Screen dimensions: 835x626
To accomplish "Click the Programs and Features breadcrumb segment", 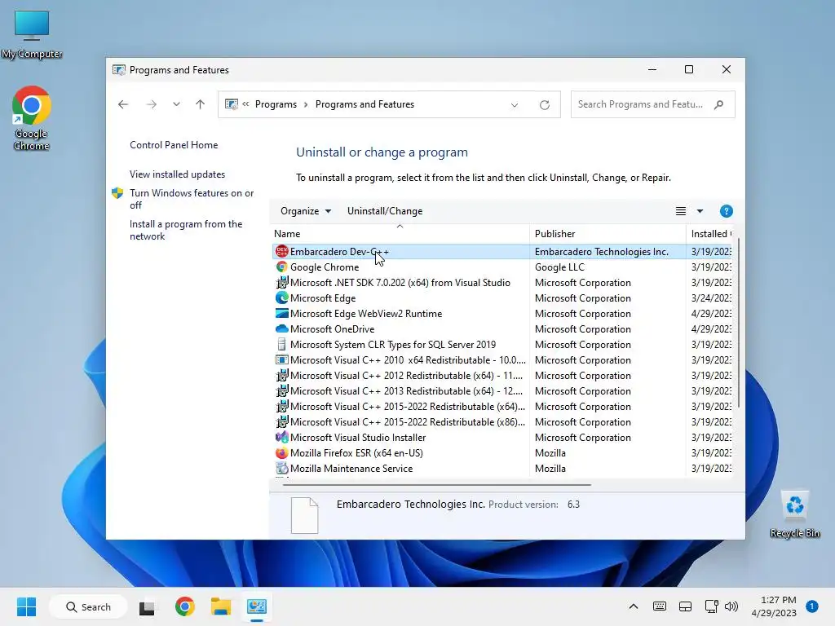I will 364,104.
